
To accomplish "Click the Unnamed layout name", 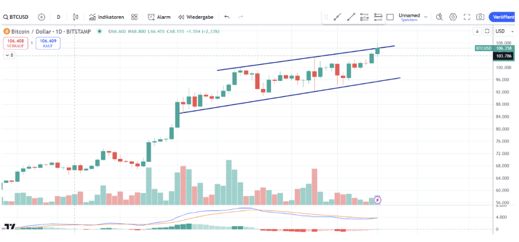I will tap(409, 15).
